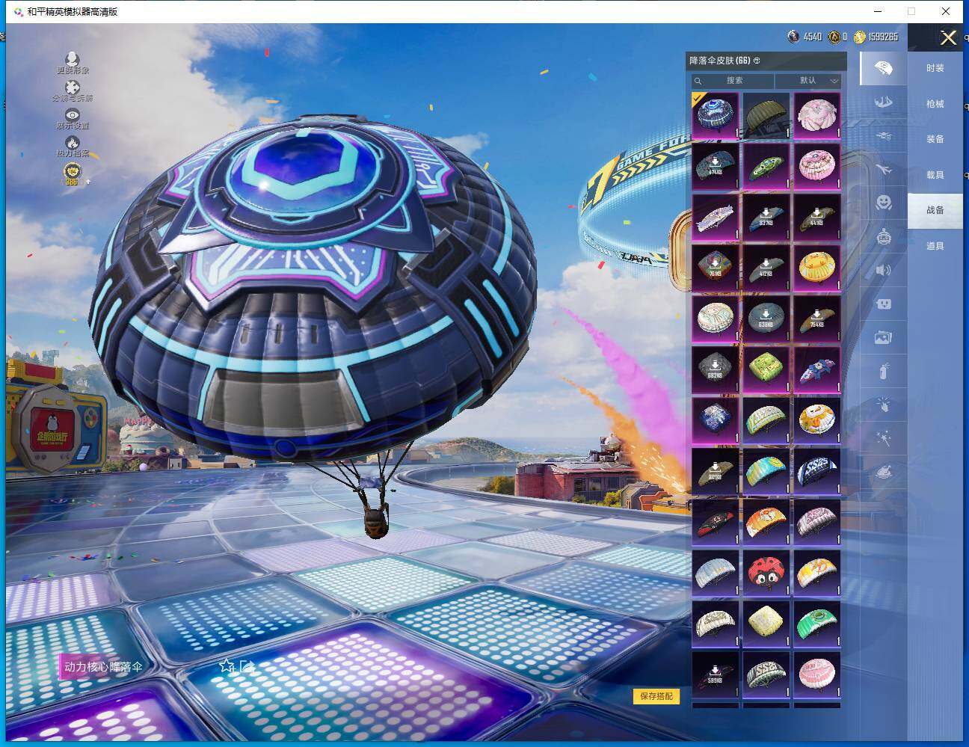Viewport: 969px width, 747px height.
Task: Select the roast chicken category icon
Action: coord(883,472)
